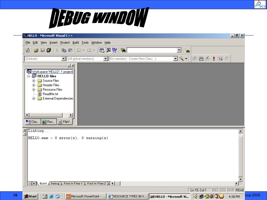Close the workspace pane with its X button
The height and width of the screenshot is (200, 267).
(73, 65)
